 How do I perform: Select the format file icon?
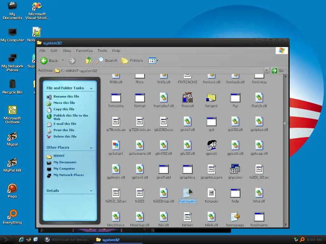point(140,98)
